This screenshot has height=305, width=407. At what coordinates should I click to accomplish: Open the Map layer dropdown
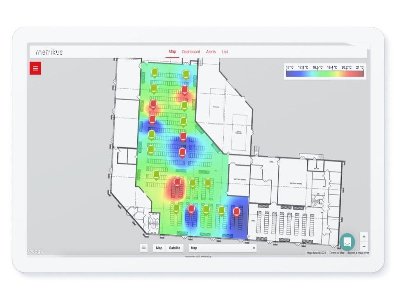[x=222, y=248]
